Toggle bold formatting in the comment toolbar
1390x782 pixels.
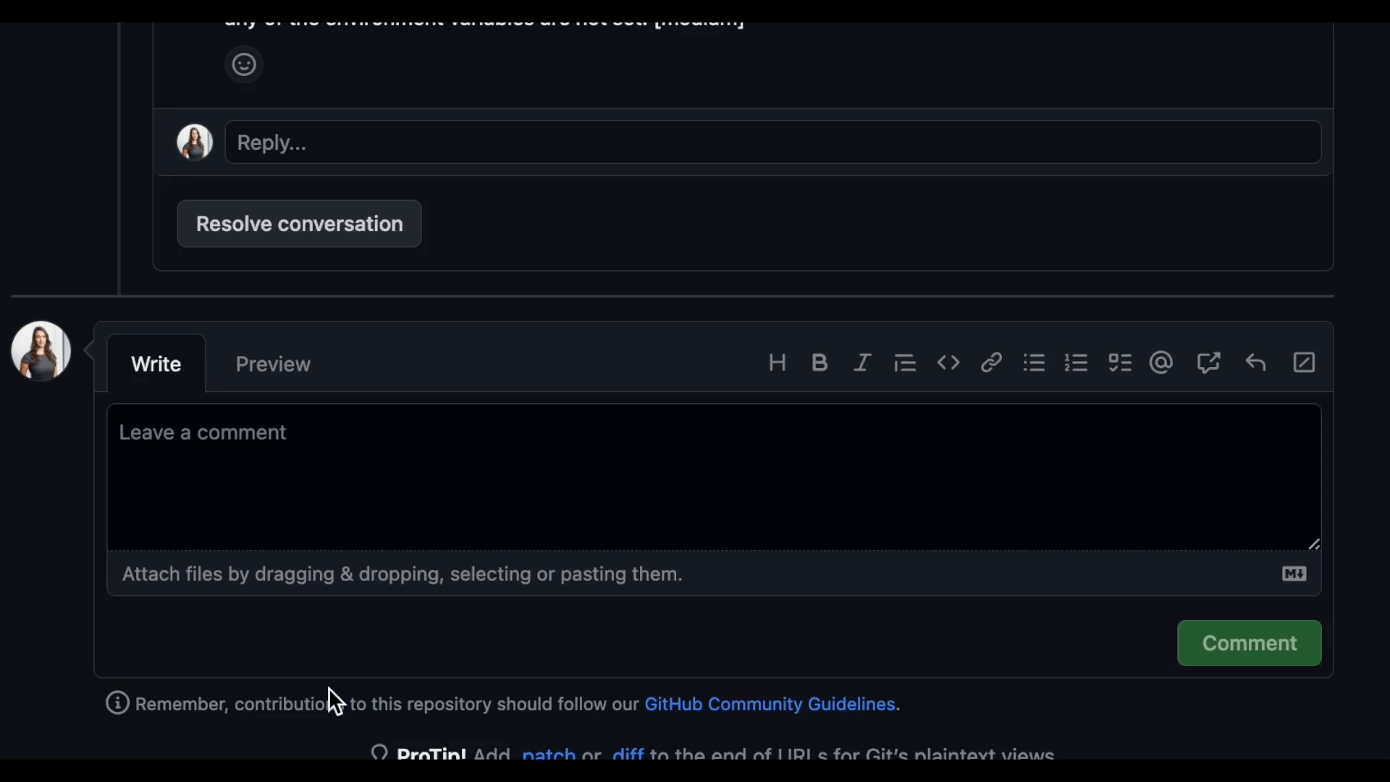(820, 363)
